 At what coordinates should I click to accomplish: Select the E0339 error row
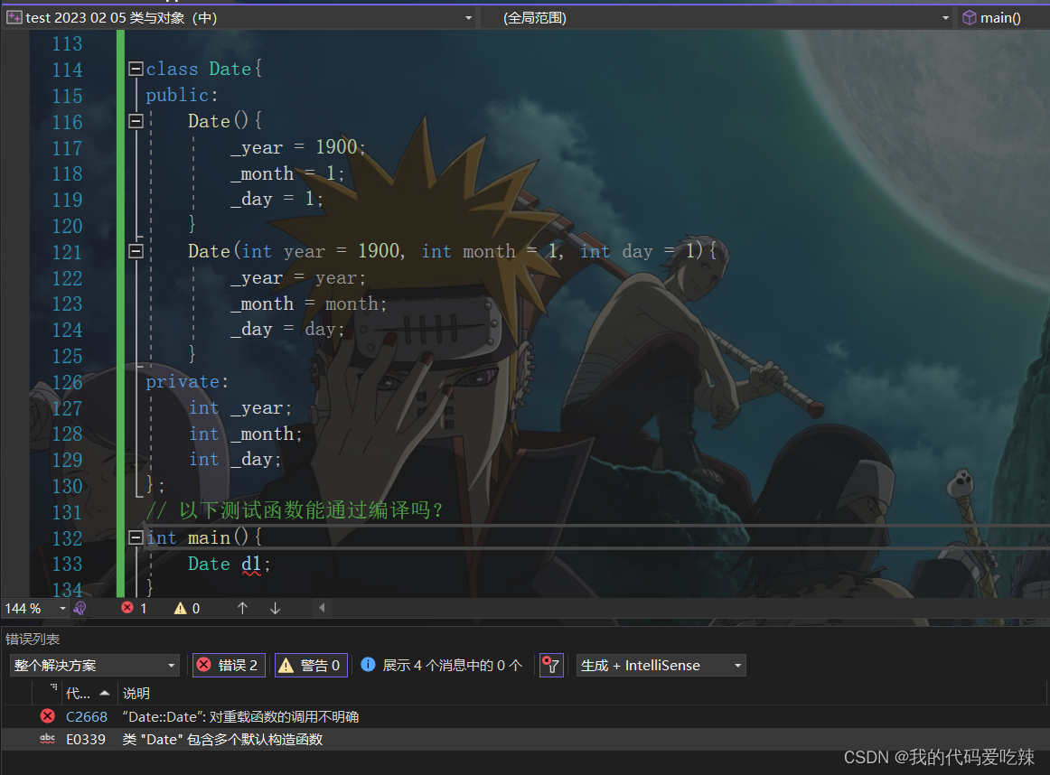[x=525, y=740]
